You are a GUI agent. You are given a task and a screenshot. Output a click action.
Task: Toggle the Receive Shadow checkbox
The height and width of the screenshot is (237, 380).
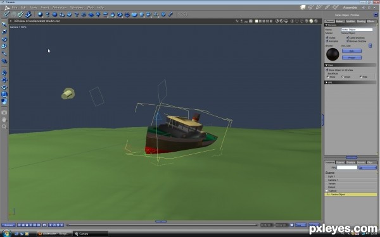point(348,41)
